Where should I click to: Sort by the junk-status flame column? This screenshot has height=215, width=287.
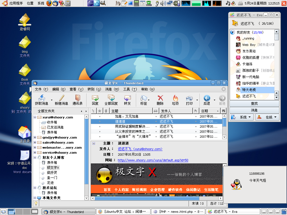tap(196, 111)
